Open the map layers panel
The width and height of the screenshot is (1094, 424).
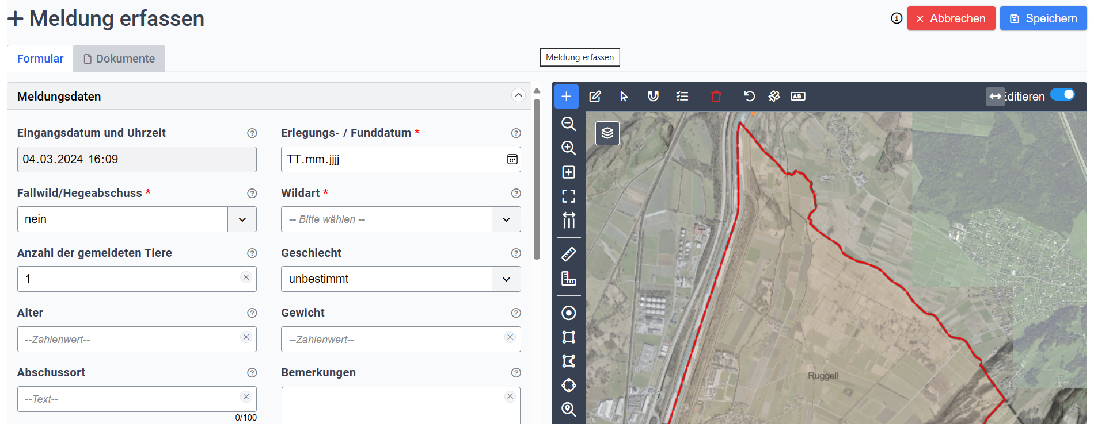coord(607,133)
